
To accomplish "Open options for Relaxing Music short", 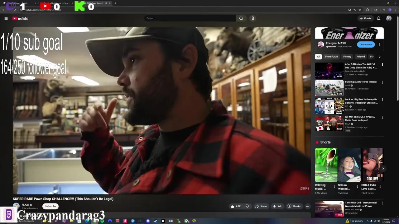I will (x=334, y=186).
